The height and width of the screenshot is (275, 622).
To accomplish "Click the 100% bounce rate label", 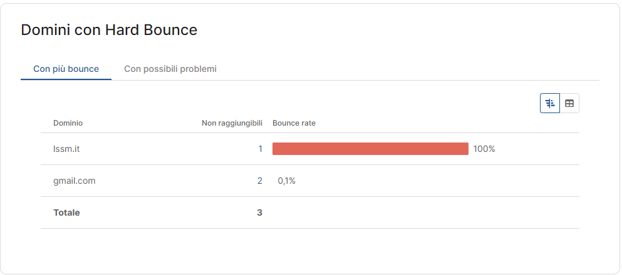I will pos(484,149).
